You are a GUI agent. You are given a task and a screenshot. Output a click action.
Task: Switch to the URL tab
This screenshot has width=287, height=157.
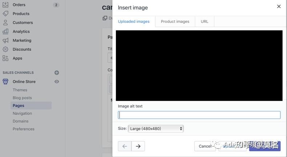pyautogui.click(x=205, y=22)
